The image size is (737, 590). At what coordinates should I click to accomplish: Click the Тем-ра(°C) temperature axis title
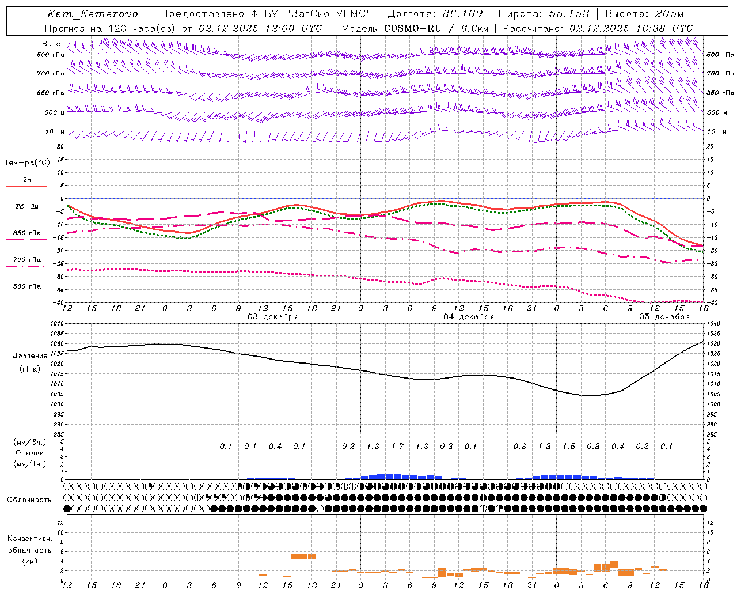coord(27,163)
